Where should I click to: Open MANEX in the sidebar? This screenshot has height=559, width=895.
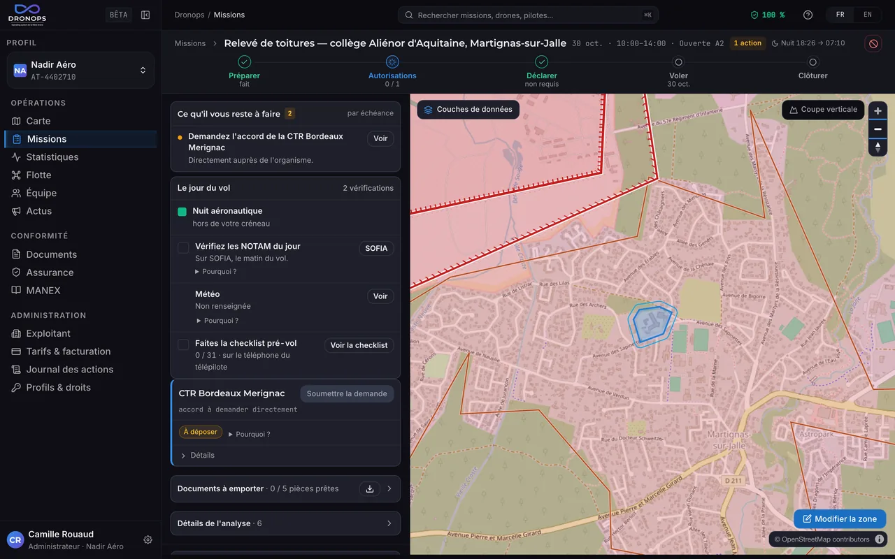tap(80, 291)
